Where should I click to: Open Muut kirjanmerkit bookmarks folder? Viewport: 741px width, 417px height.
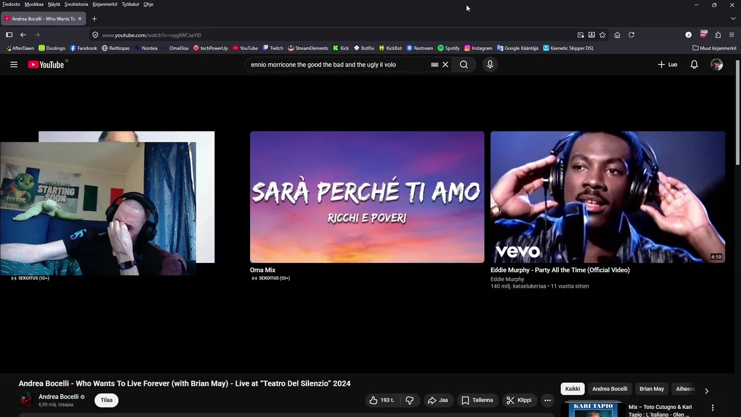click(714, 48)
